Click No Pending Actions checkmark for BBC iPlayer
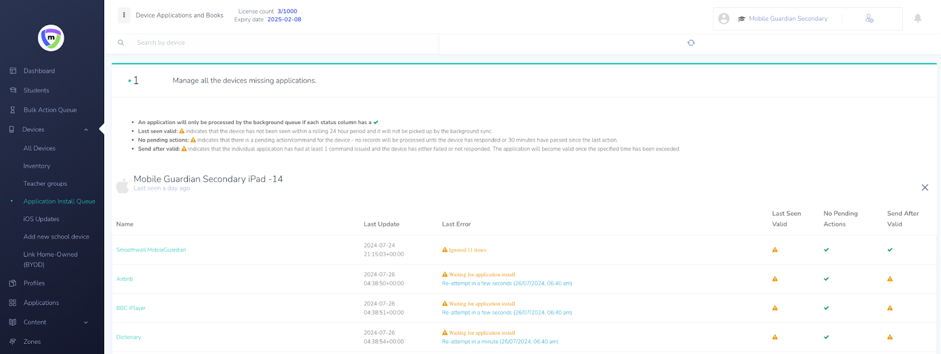This screenshot has width=941, height=354. (x=826, y=308)
